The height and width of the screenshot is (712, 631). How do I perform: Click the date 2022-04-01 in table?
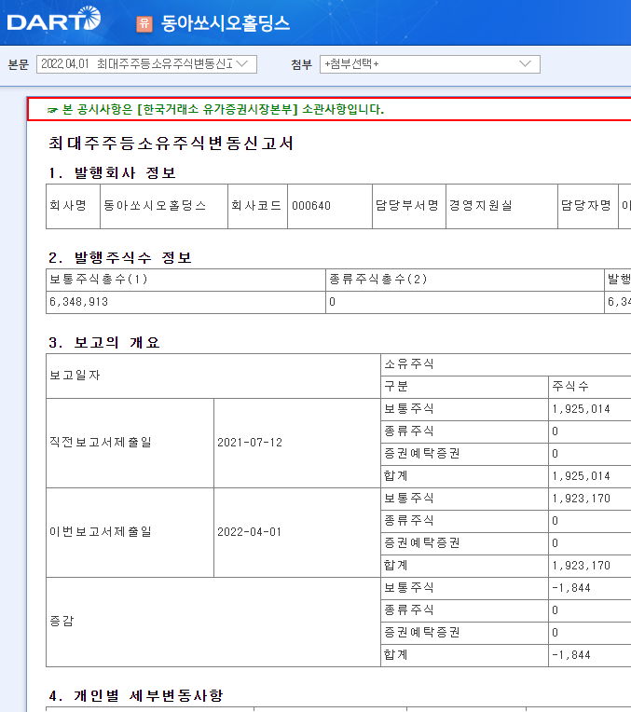pyautogui.click(x=250, y=532)
